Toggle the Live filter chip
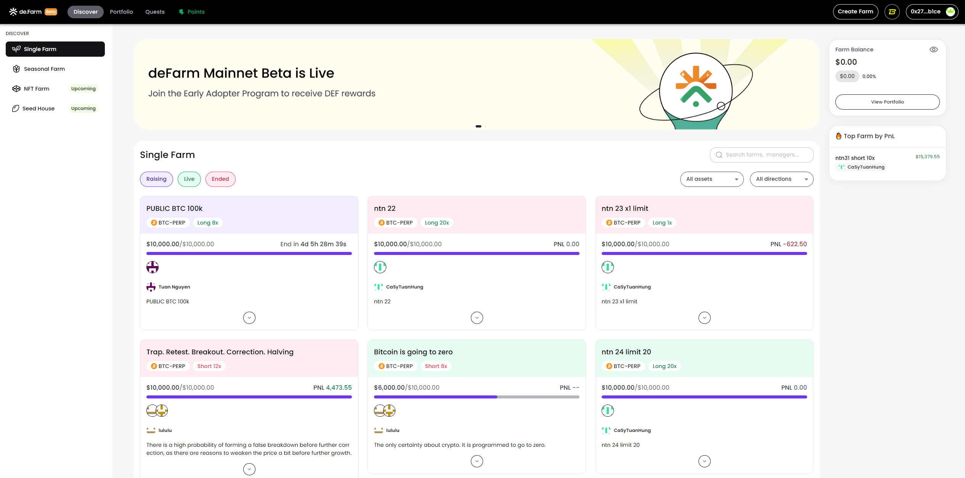The image size is (965, 478). pyautogui.click(x=189, y=179)
